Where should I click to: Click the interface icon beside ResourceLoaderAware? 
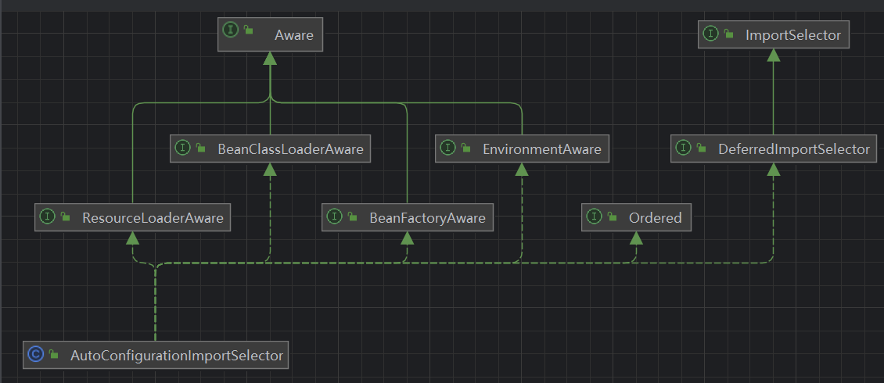coord(48,217)
